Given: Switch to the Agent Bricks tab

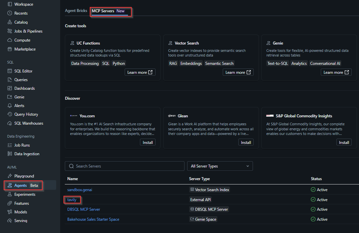Looking at the screenshot, I should click(76, 10).
